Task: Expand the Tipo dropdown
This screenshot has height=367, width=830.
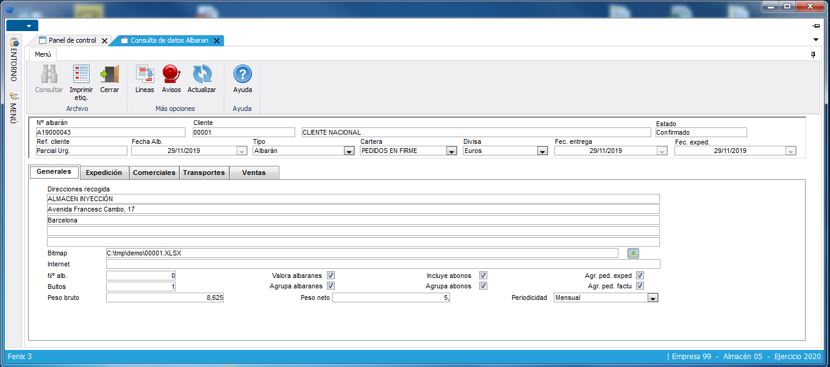Action: coord(349,151)
